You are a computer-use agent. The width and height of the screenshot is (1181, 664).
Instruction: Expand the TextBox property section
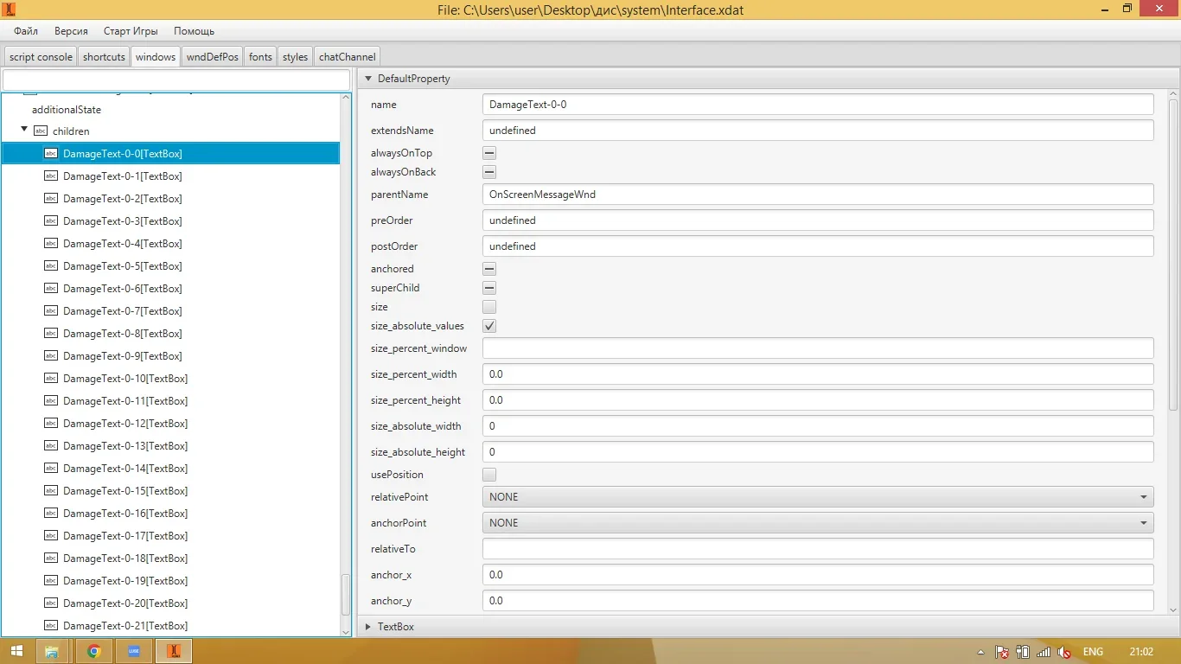tap(367, 626)
